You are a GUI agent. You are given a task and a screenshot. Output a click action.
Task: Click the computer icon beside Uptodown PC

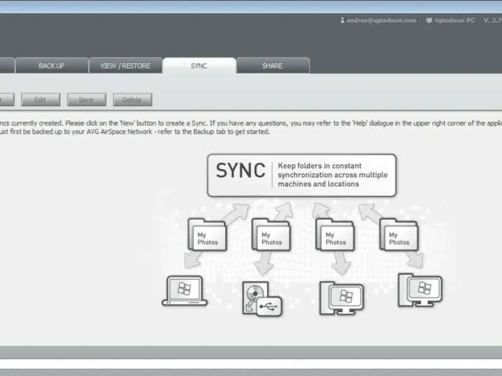[429, 20]
